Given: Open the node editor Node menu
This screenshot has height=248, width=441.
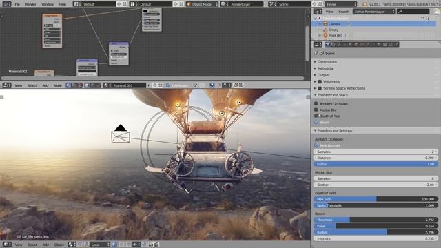Looking at the screenshot, I should 58,85.
